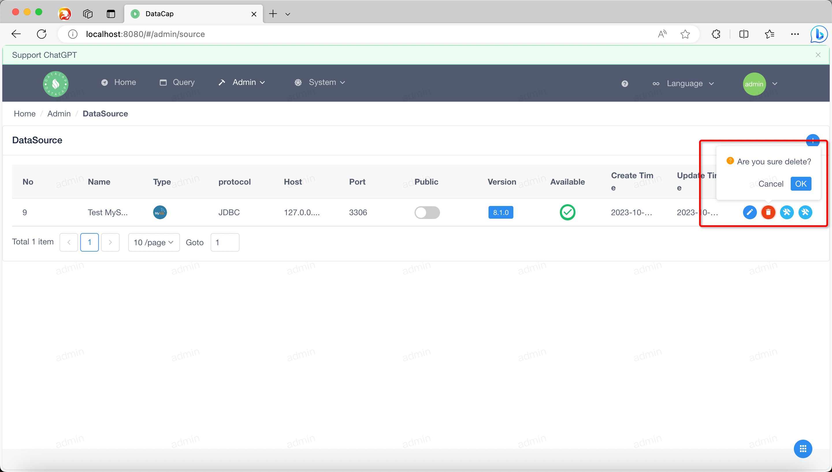Close the Support ChatGPT banner
This screenshot has height=472, width=832.
(x=818, y=55)
